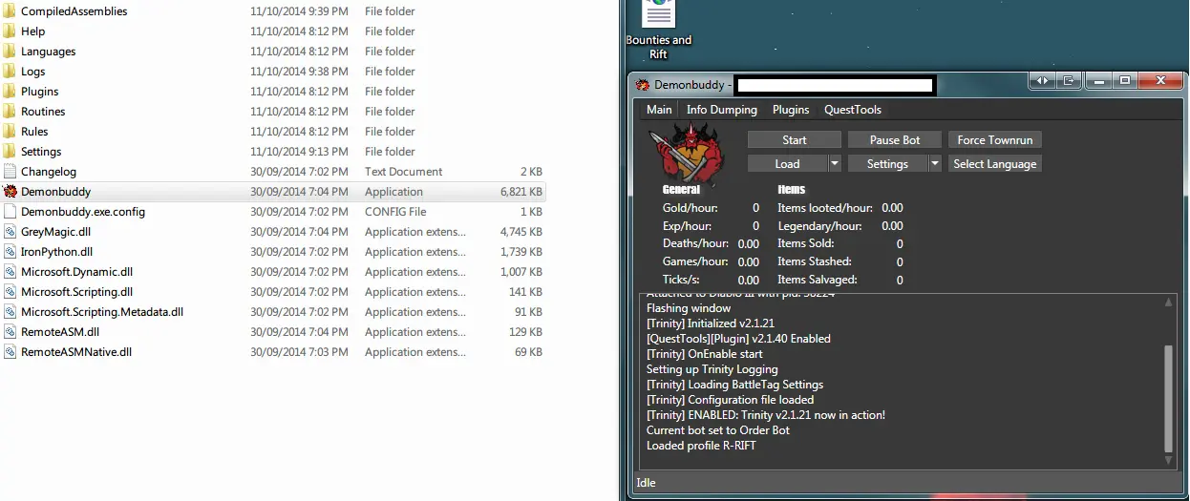Click the Gold/hour statistic label

tap(691, 208)
